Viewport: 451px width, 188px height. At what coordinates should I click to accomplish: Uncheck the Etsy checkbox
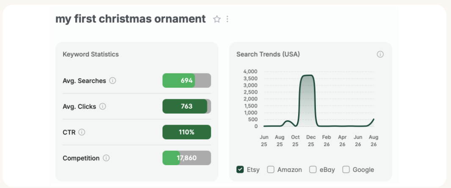240,169
